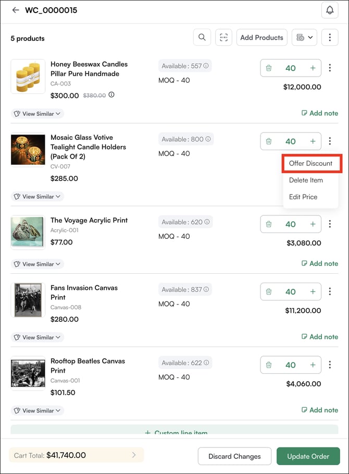This screenshot has width=349, height=474.
Task: Open notifications bell icon
Action: tap(330, 10)
